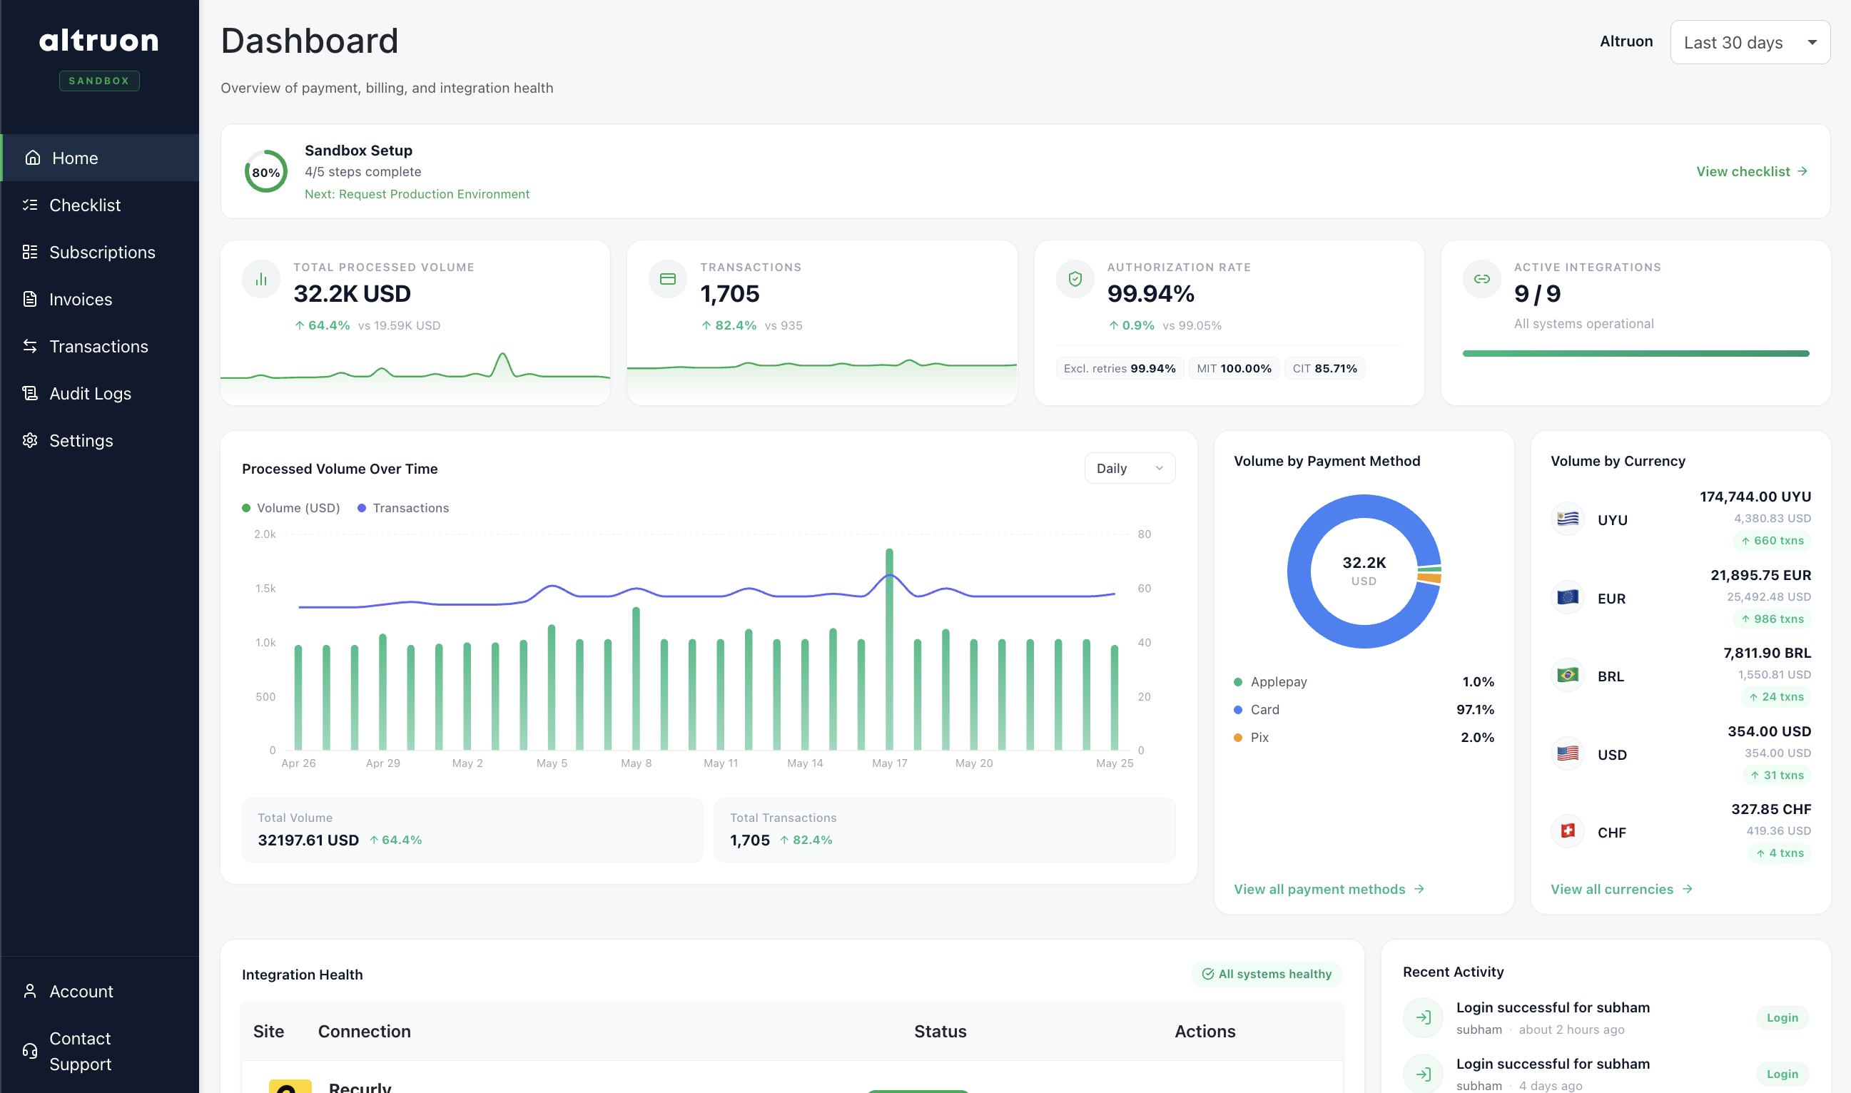Click the Home icon in sidebar
Viewport: 1851px width, 1093px height.
coord(32,158)
